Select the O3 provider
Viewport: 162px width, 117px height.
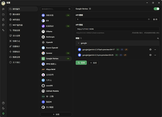(56, 21)
